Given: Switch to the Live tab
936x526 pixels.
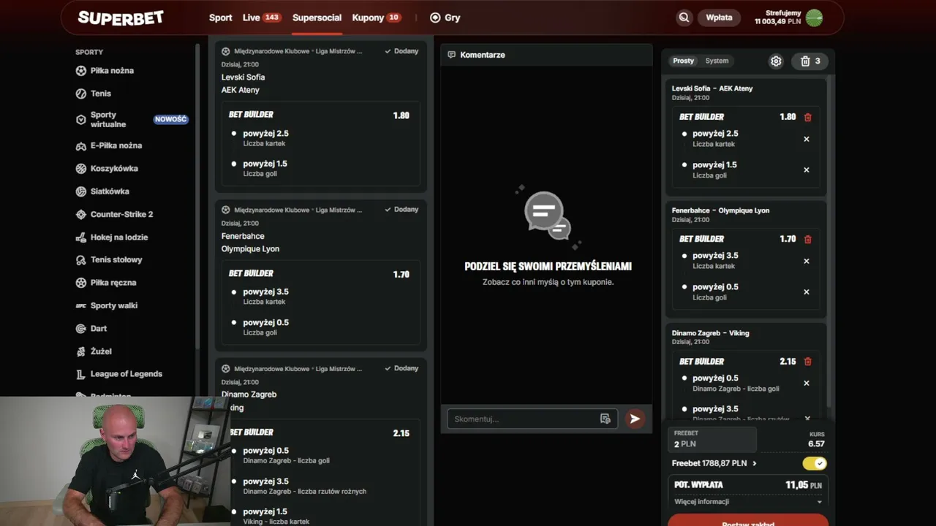Looking at the screenshot, I should [262, 18].
